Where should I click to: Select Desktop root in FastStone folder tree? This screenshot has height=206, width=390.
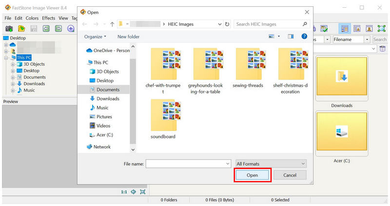(15, 38)
